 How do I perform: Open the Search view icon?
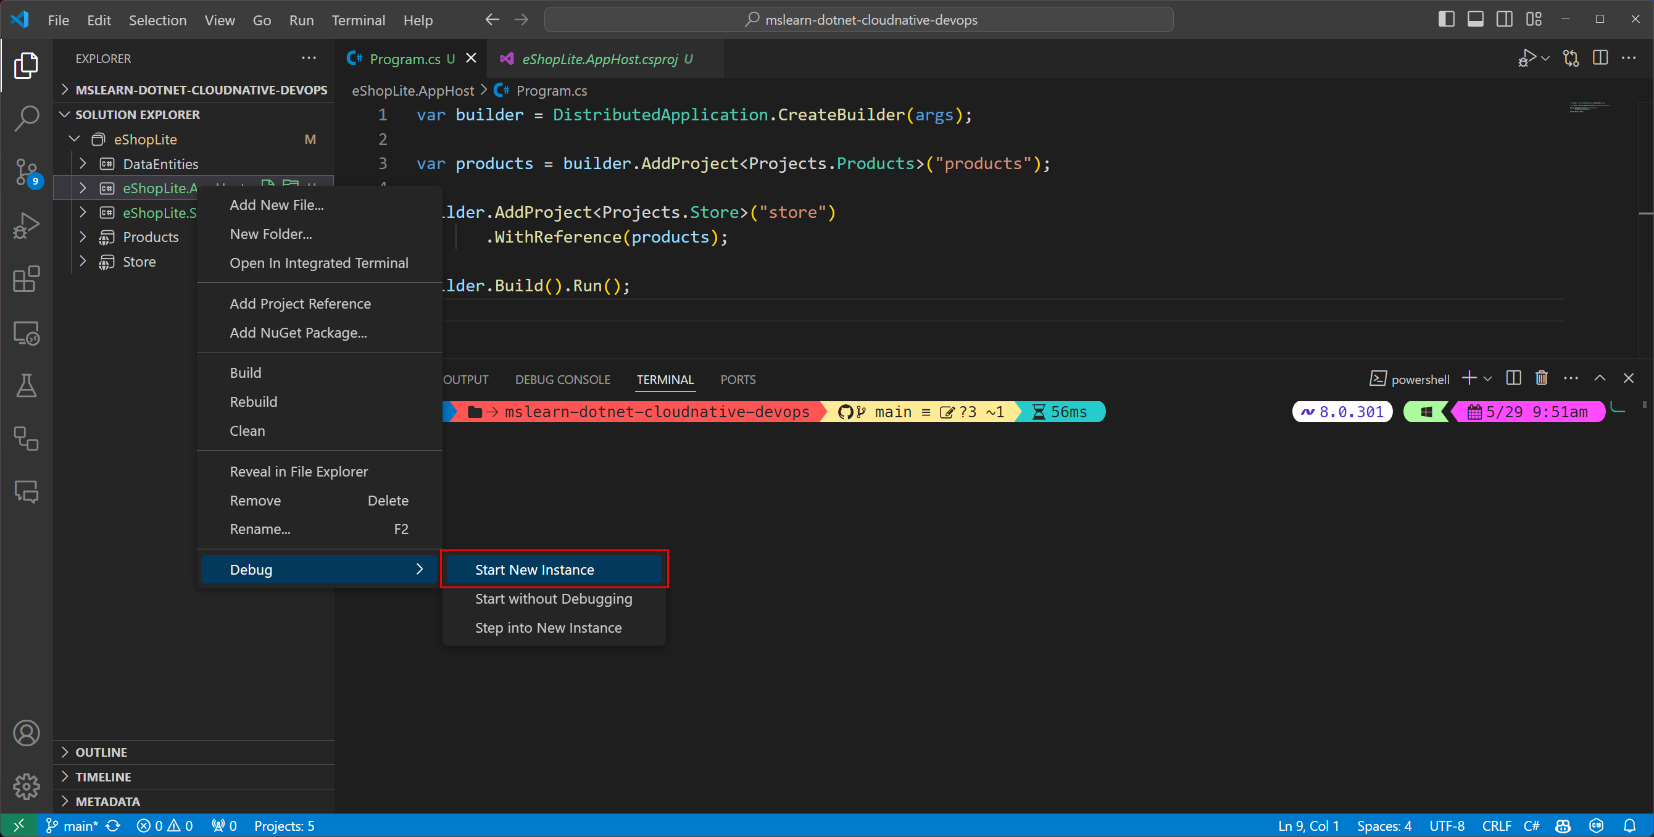(27, 119)
